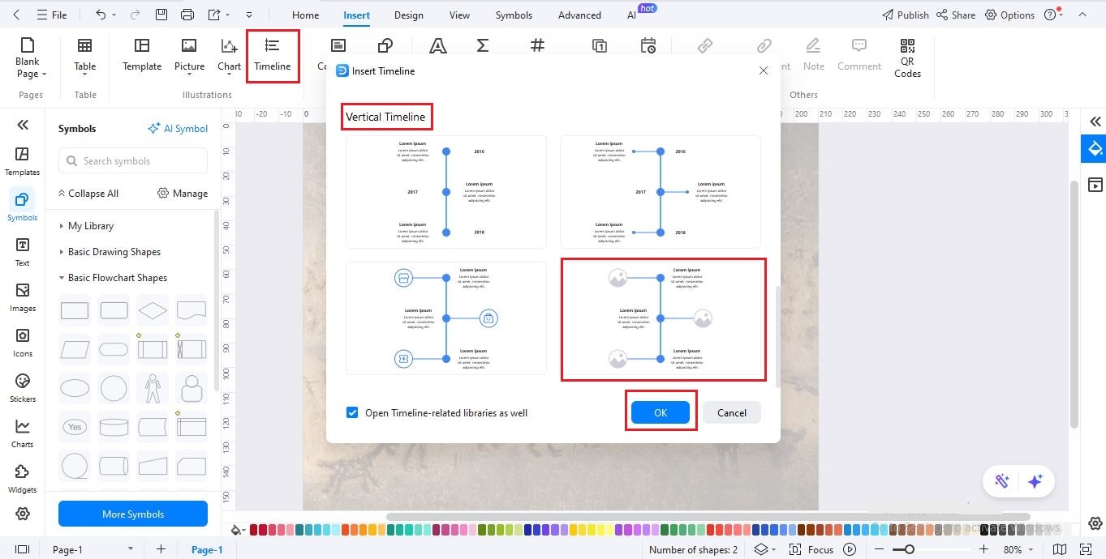The image size is (1106, 559).
Task: Expand Basic Drawing Shapes section
Action: point(114,251)
